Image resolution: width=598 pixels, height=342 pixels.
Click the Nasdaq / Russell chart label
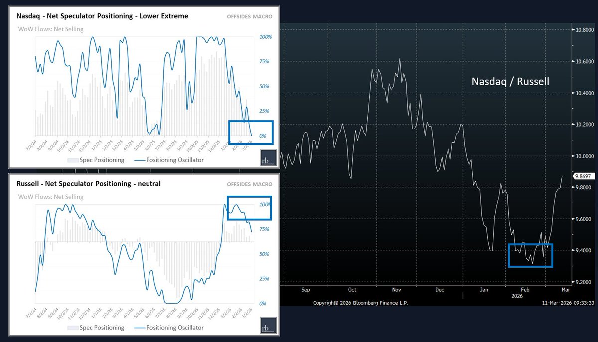tap(510, 81)
